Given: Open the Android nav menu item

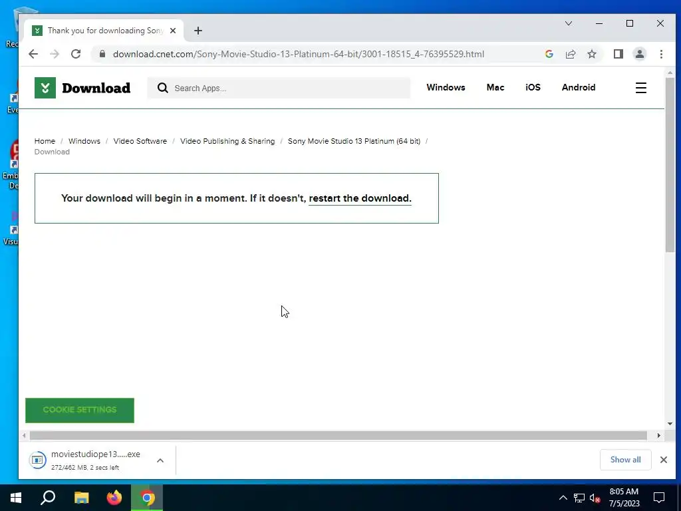Looking at the screenshot, I should [579, 87].
